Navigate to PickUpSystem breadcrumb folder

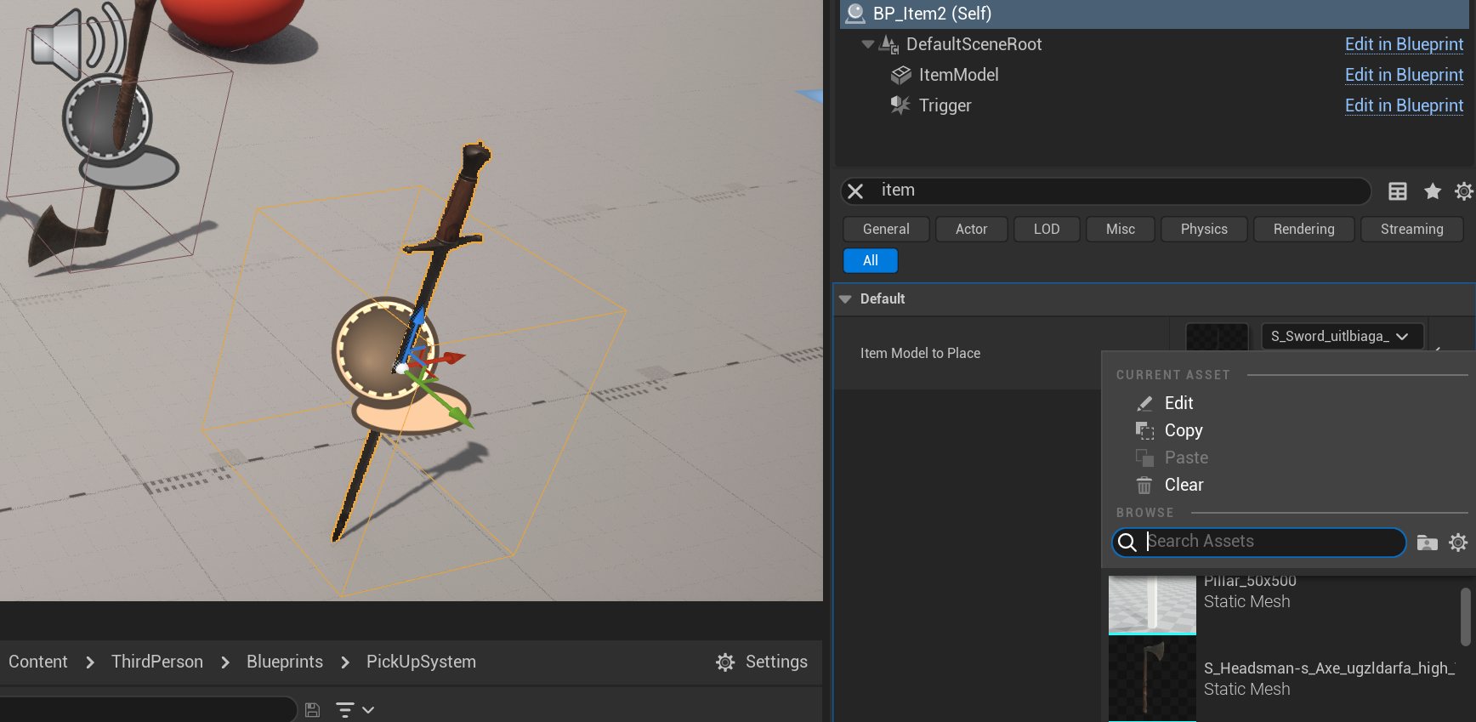click(421, 662)
